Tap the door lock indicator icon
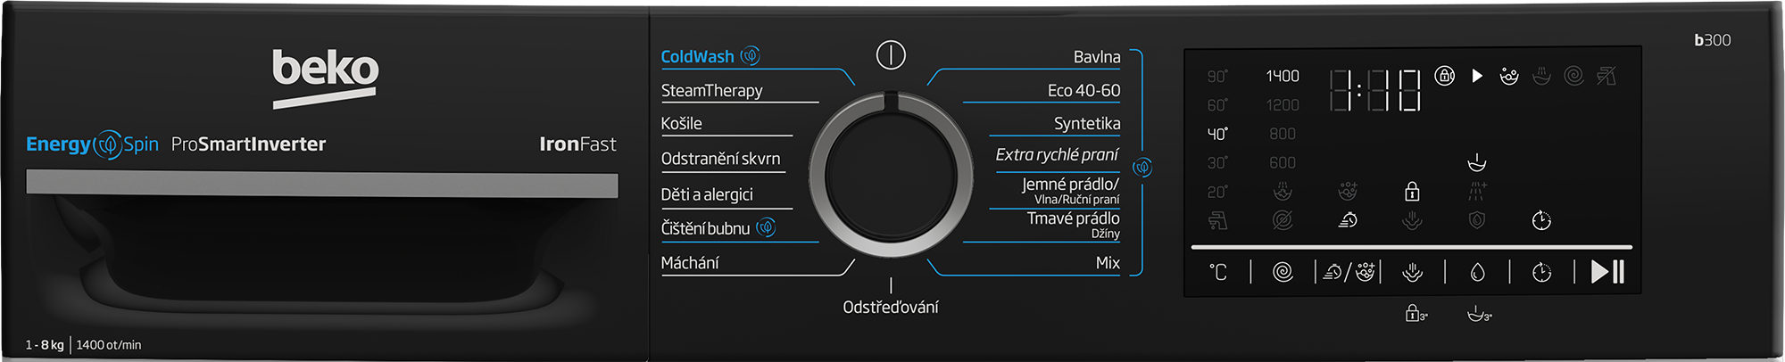The image size is (1785, 362). [1445, 76]
